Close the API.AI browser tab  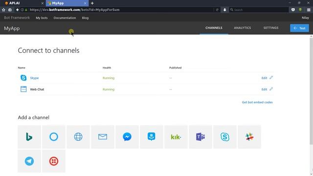(x=43, y=3)
